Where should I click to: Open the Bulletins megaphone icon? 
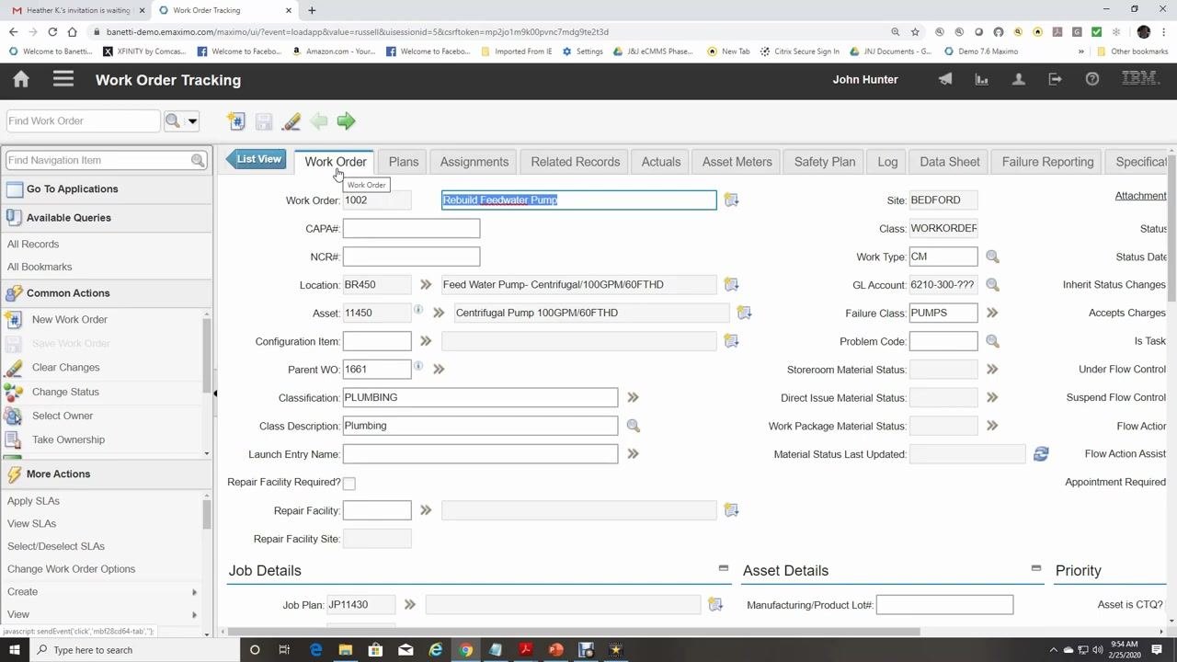point(945,80)
